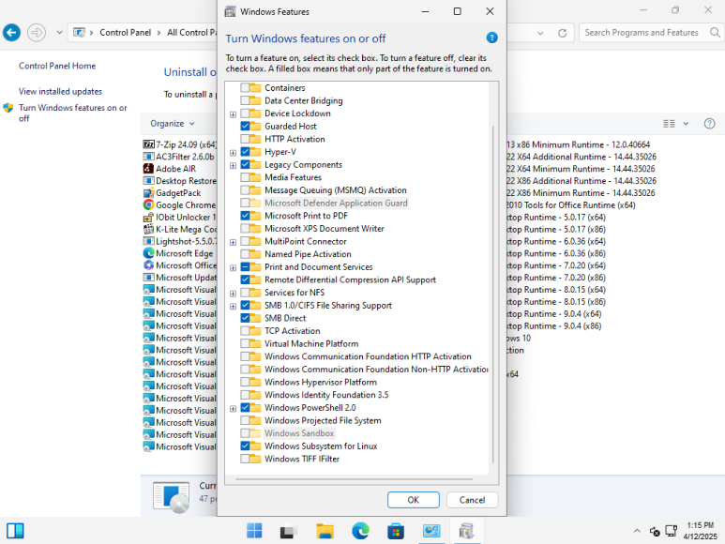Uncheck the Guarded Host checkbox
This screenshot has width=725, height=544.
245,127
